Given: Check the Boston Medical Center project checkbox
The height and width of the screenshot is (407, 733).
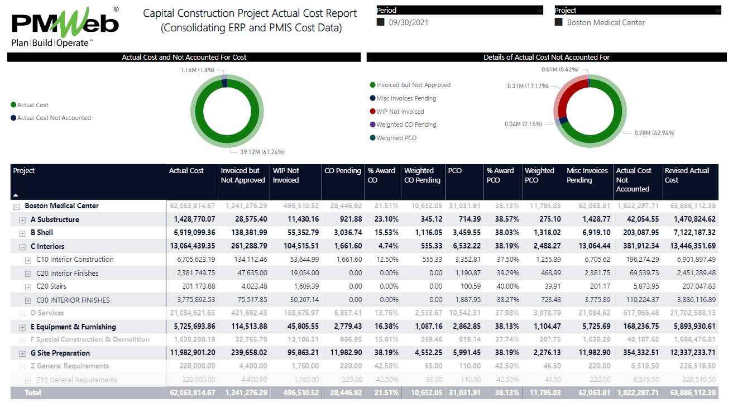Looking at the screenshot, I should (558, 22).
